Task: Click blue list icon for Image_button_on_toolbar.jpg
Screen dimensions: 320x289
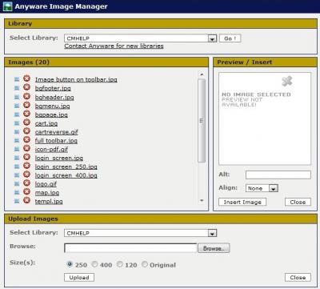Action: (17, 79)
